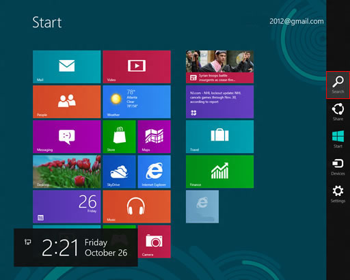350x280 pixels.
Task: Open the Devices charm
Action: pos(338,167)
